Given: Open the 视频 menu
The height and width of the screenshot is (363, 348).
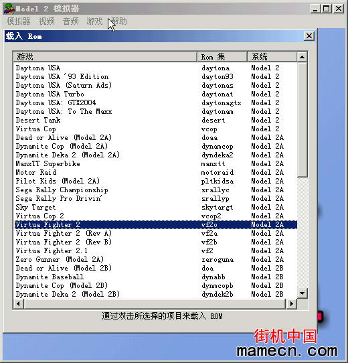Looking at the screenshot, I should (x=46, y=21).
